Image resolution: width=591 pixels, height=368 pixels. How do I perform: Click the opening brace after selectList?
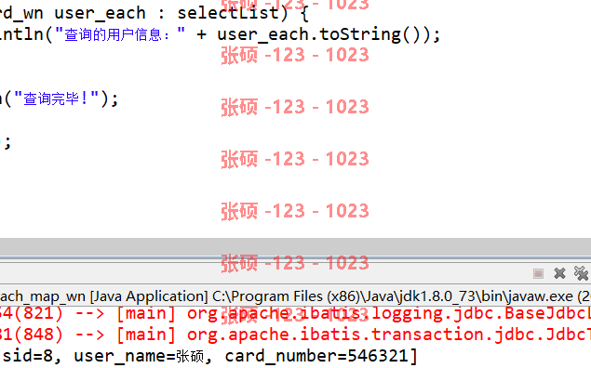304,14
